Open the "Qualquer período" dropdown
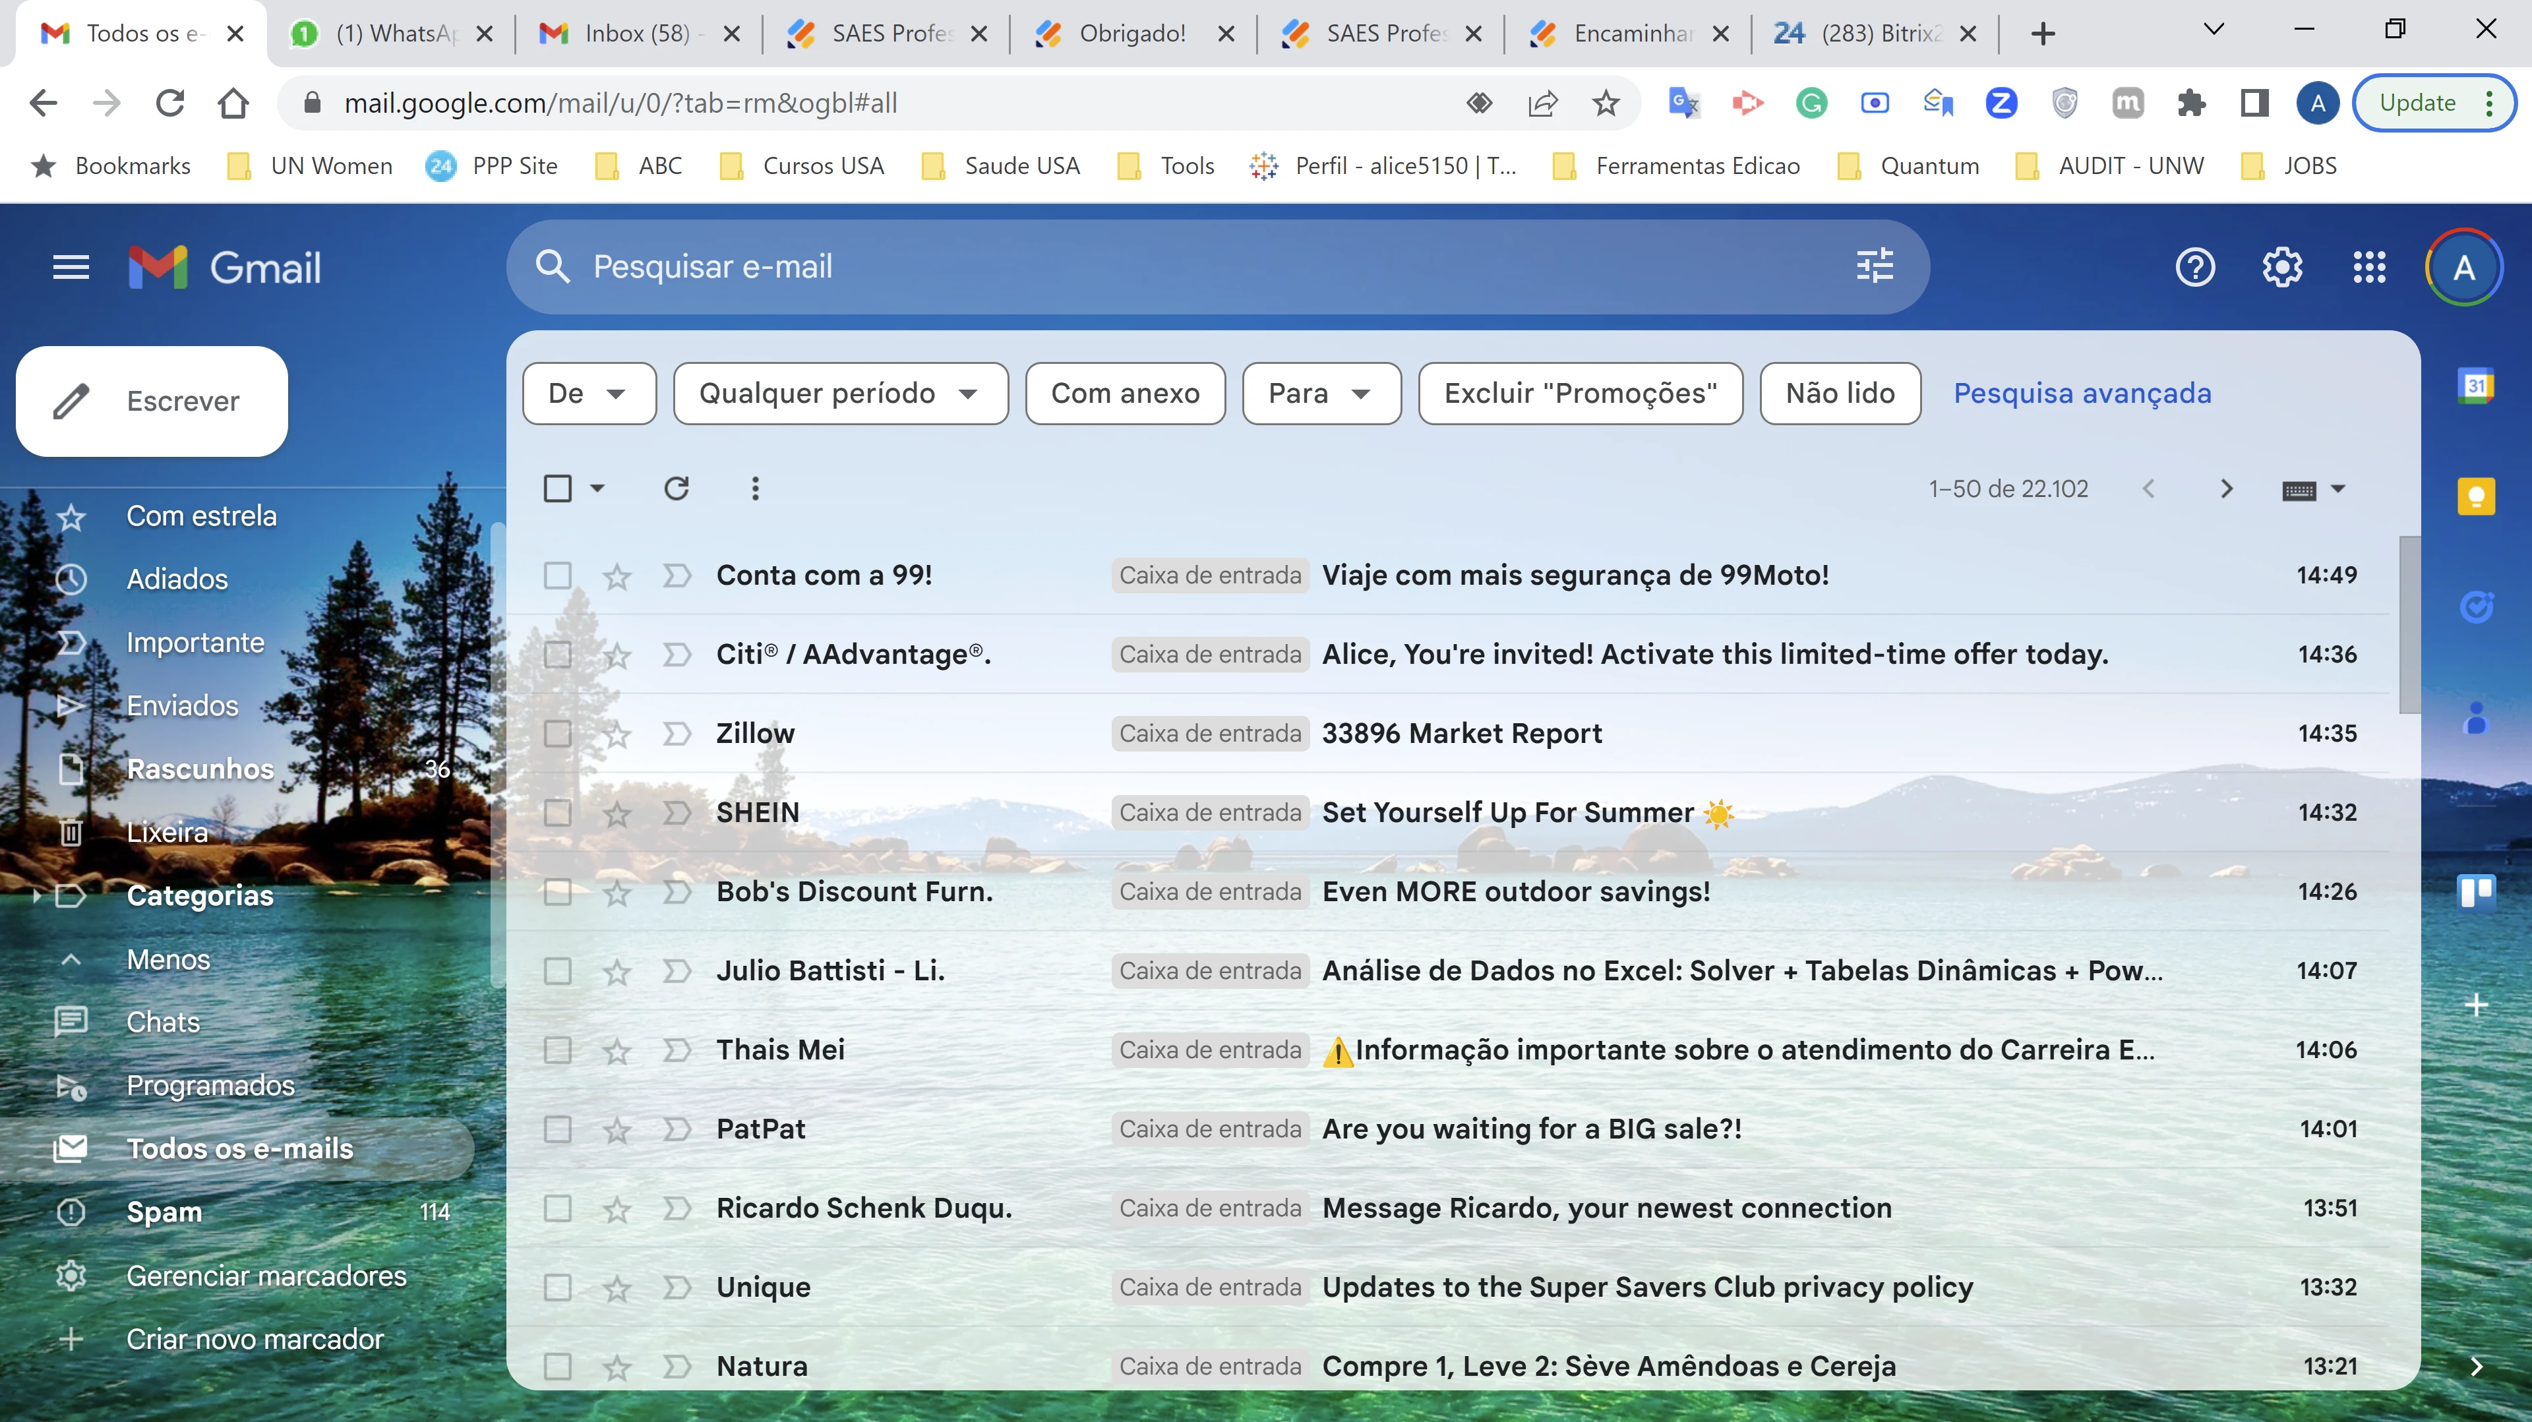Image resolution: width=2532 pixels, height=1422 pixels. [839, 393]
